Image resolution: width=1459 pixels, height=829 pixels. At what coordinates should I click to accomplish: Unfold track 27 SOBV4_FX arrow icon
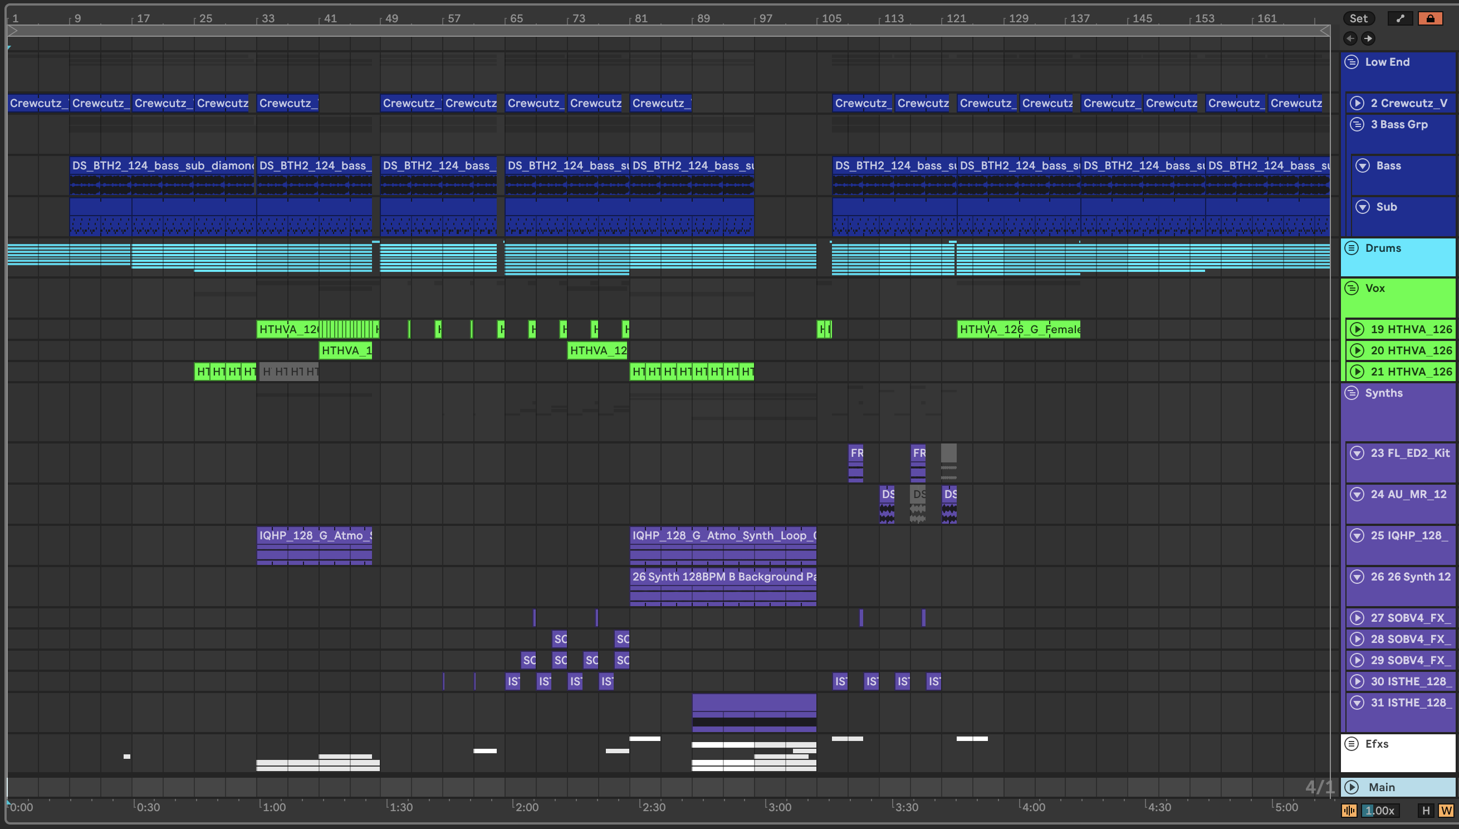[1357, 618]
